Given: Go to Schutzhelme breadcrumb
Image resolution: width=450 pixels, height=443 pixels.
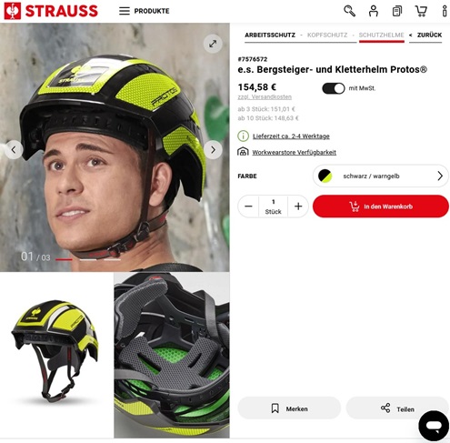Looking at the screenshot, I should 381,35.
